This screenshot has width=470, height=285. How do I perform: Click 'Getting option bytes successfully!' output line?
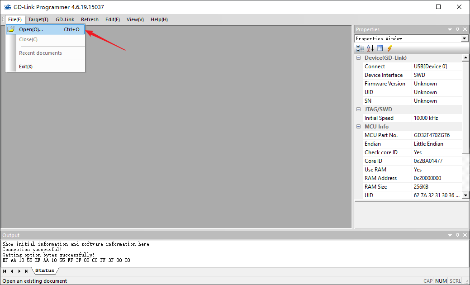48,255
